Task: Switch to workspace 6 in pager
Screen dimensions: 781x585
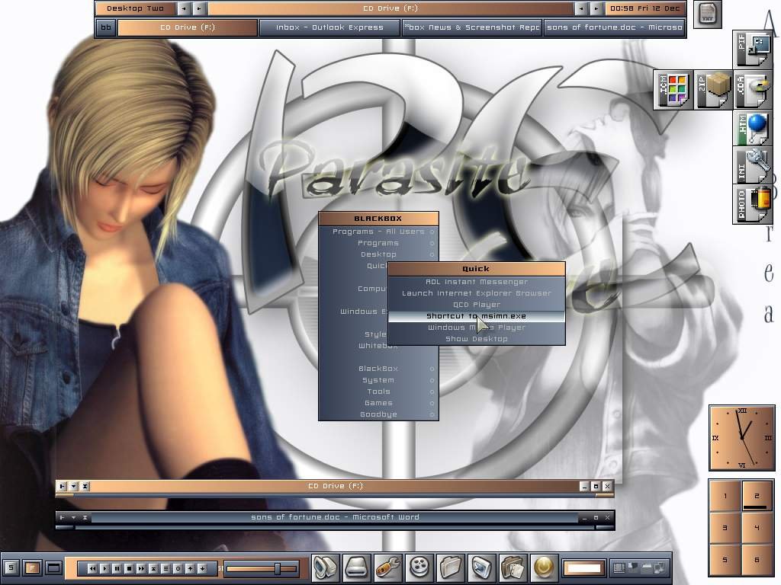Action: [757, 559]
